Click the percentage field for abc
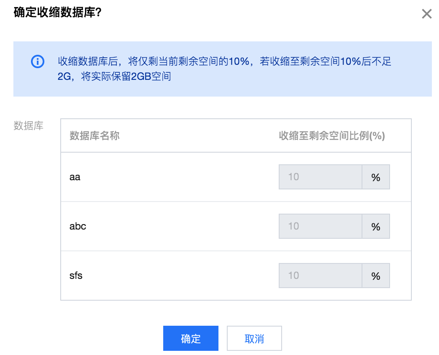 click(320, 226)
